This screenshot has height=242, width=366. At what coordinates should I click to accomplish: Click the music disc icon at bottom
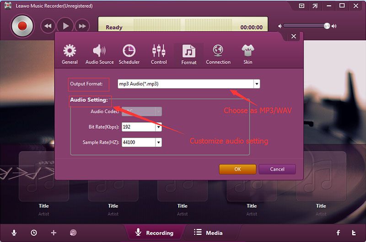(x=73, y=233)
